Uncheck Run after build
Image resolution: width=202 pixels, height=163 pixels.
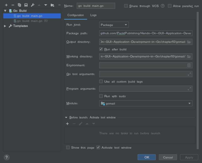click(x=101, y=49)
